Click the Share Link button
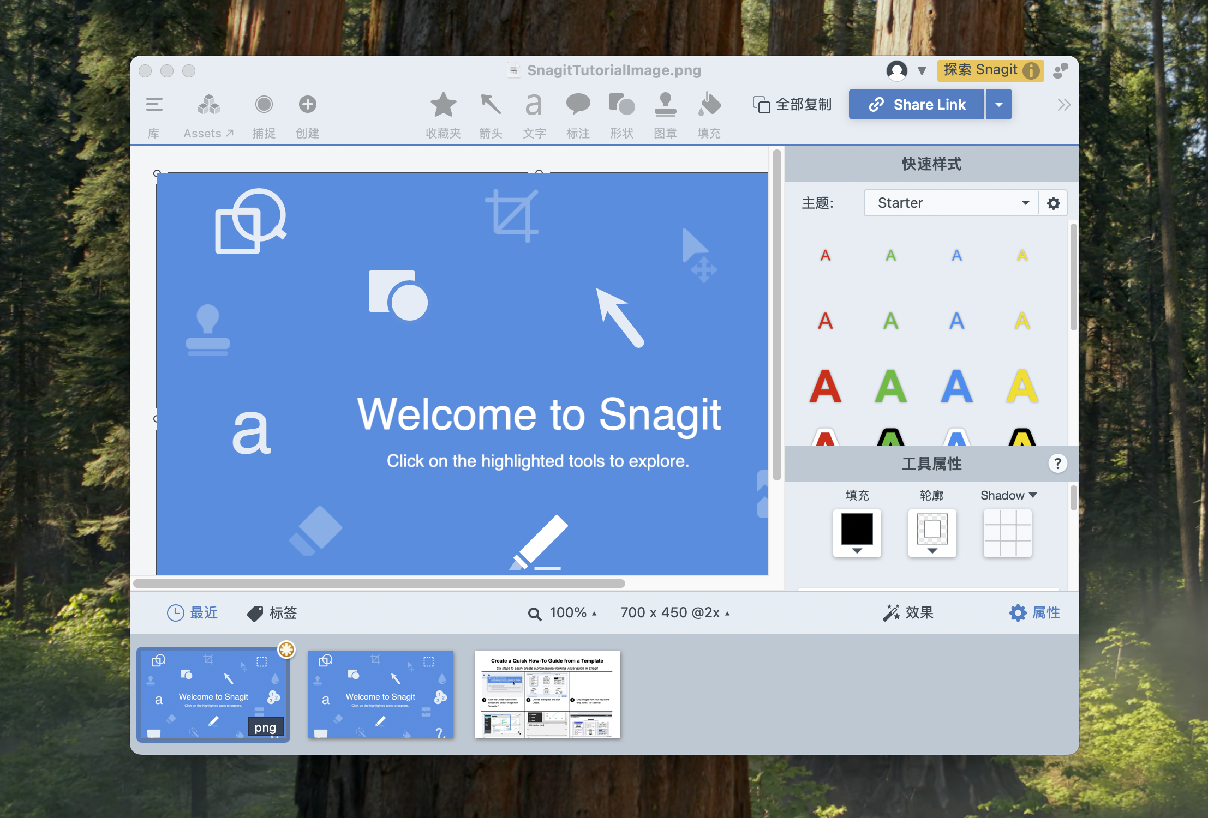The image size is (1208, 818). point(917,104)
